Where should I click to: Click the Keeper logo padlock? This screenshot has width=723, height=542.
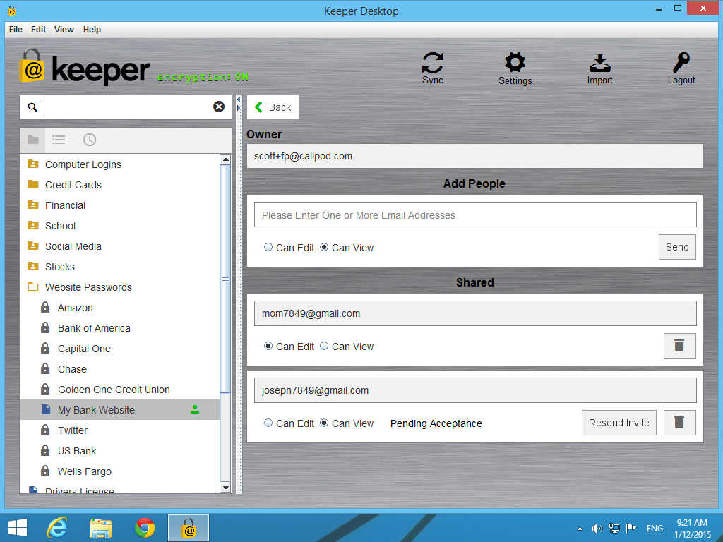tap(32, 66)
